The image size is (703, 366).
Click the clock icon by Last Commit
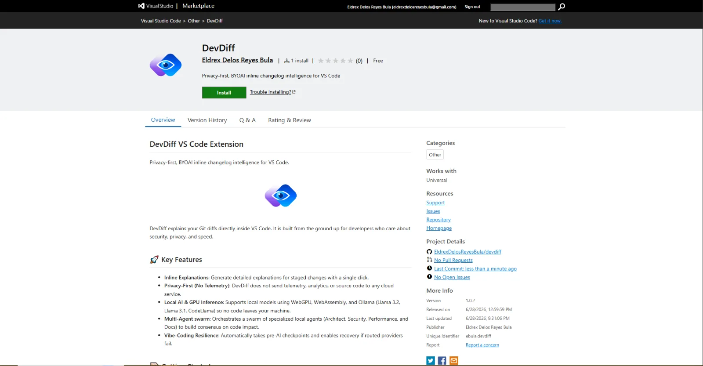(x=429, y=268)
